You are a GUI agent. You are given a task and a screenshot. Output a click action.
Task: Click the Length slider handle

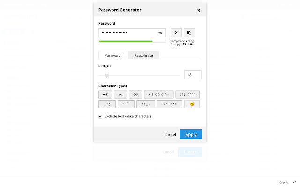click(107, 75)
